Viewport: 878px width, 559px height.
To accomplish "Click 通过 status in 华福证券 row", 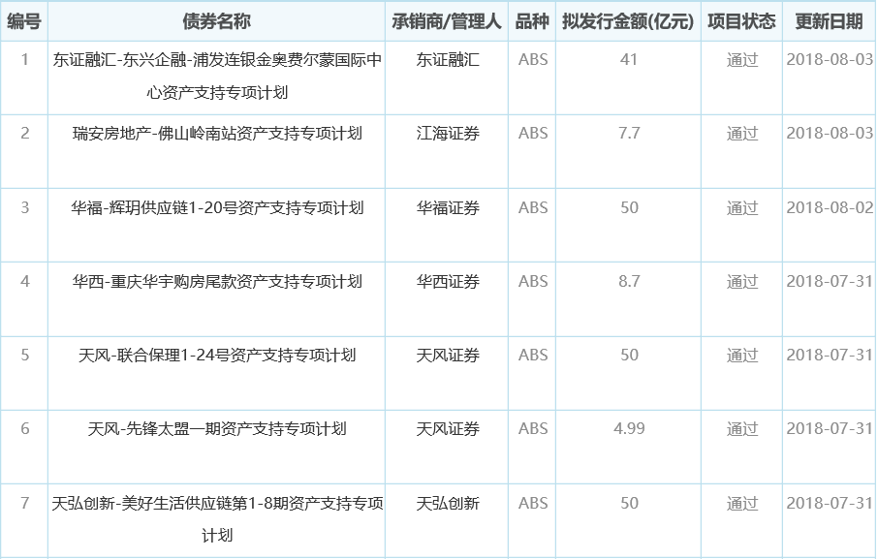I will 742,208.
